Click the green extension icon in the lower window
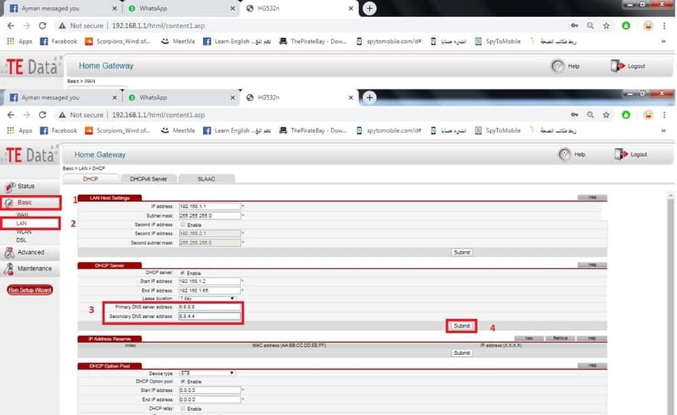 [626, 115]
